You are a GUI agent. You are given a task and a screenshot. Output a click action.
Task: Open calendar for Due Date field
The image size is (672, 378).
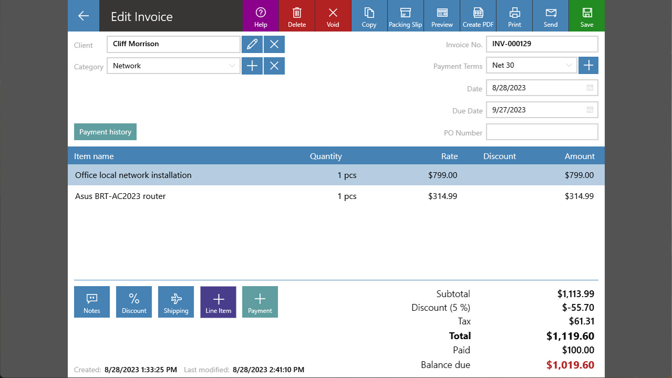(590, 110)
